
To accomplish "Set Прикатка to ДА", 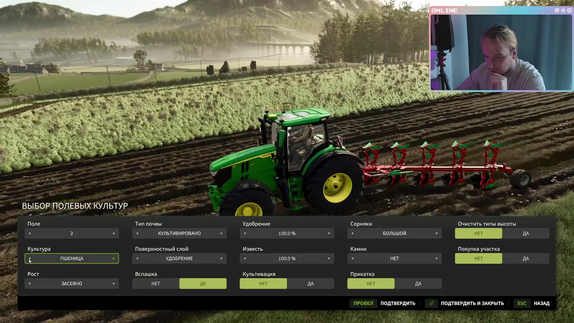I will [418, 284].
